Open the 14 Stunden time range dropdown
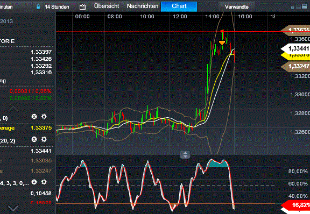The width and height of the screenshot is (310, 214). point(57,6)
